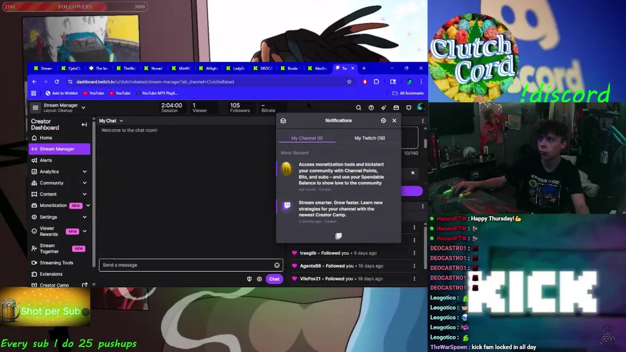This screenshot has height=352, width=626.
Task: Collapse the Creator Dashboard sidebar
Action: coord(84,125)
